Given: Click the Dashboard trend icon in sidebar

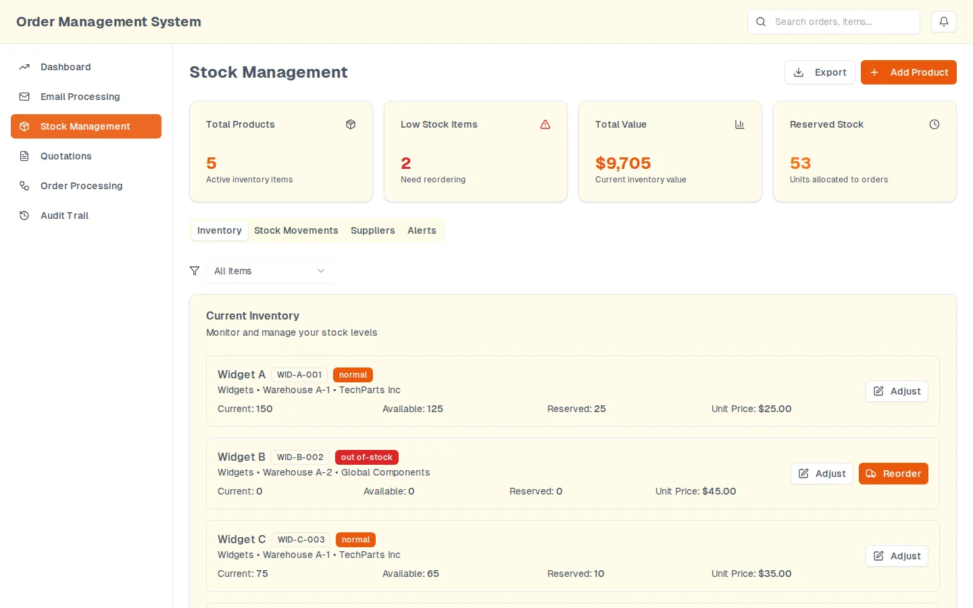Looking at the screenshot, I should [x=24, y=67].
